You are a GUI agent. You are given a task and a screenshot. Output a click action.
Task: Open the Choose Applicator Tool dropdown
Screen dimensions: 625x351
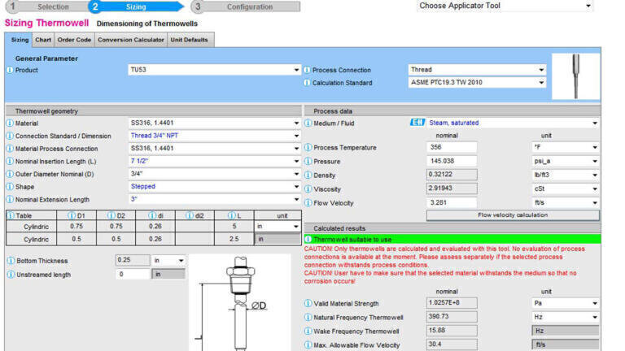(x=505, y=6)
